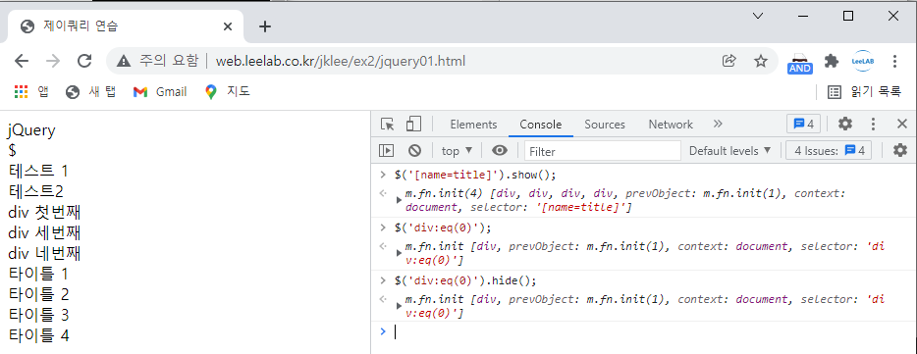Image resolution: width=917 pixels, height=354 pixels.
Task: Click the console Filter field
Action: 603,151
